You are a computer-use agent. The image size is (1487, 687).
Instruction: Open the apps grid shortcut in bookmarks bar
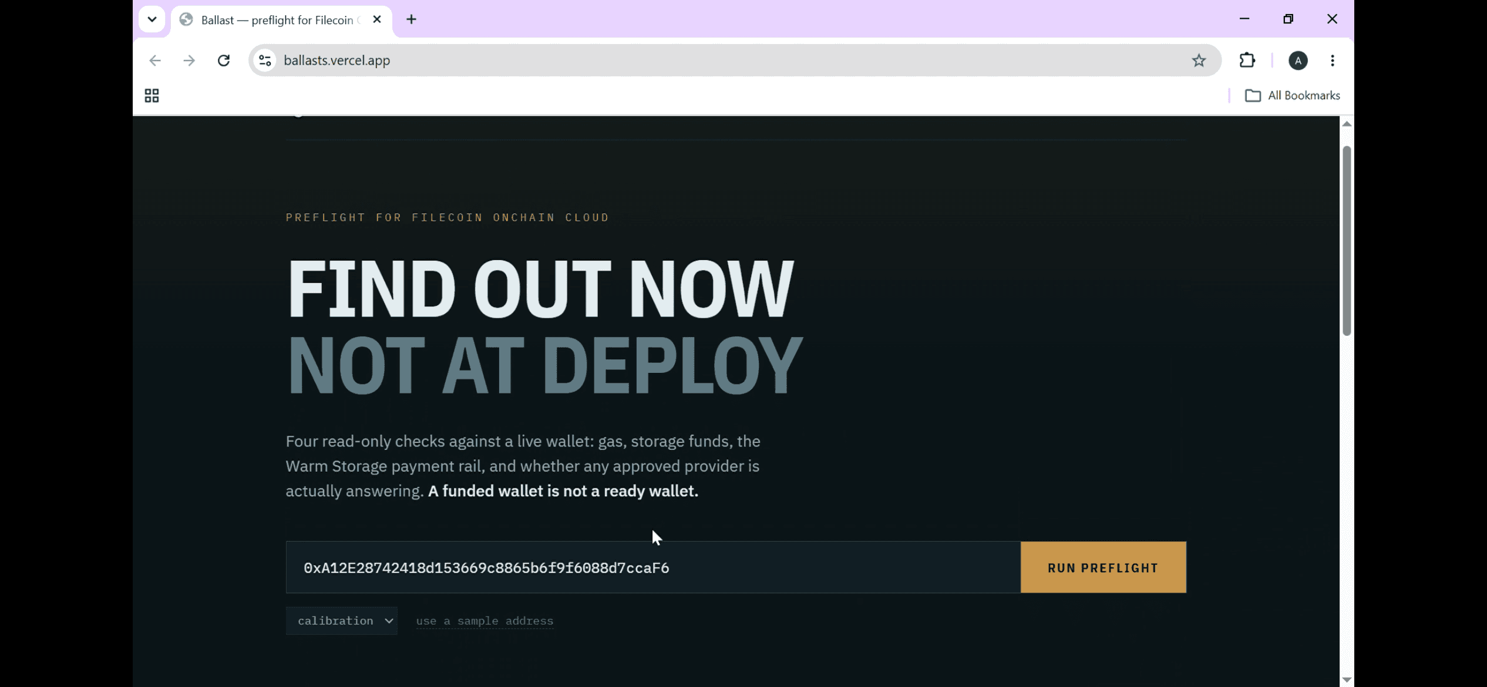[152, 96]
